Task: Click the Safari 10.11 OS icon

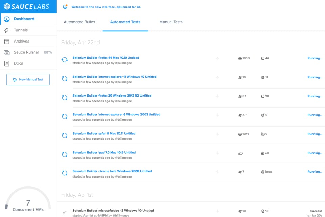Action: (241, 134)
